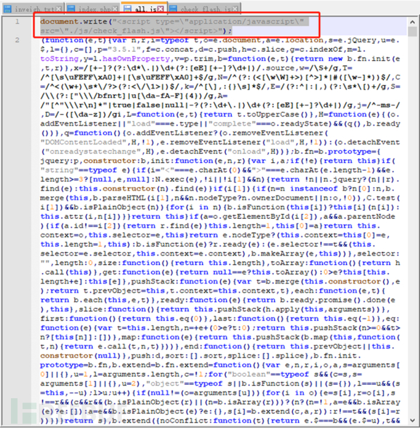420x428 pixels.
Task: Click line number 2 in the margin
Action: pos(17,40)
